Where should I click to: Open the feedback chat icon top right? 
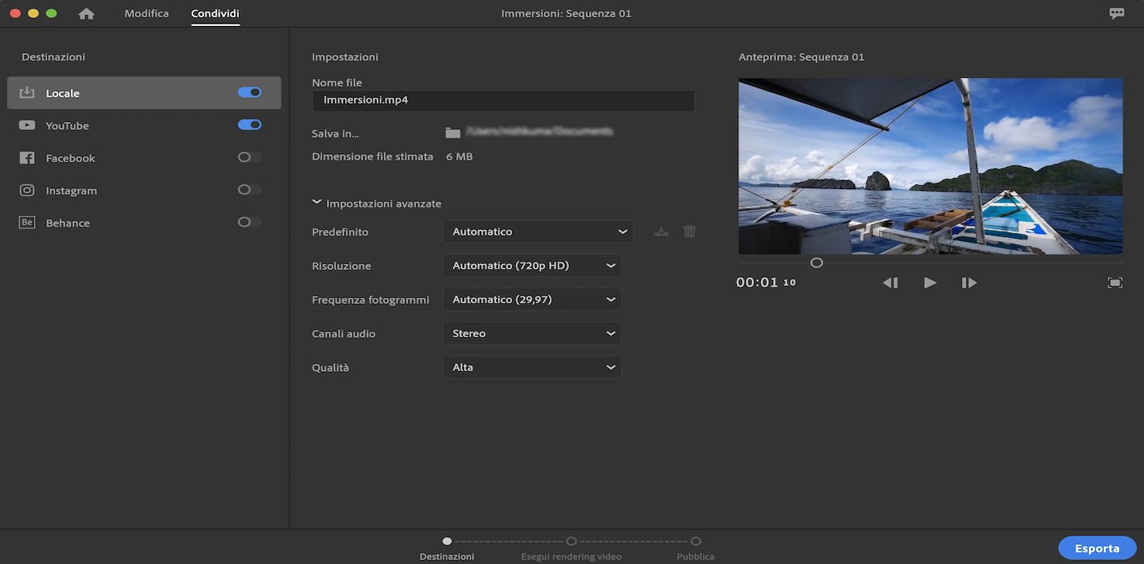click(x=1117, y=13)
